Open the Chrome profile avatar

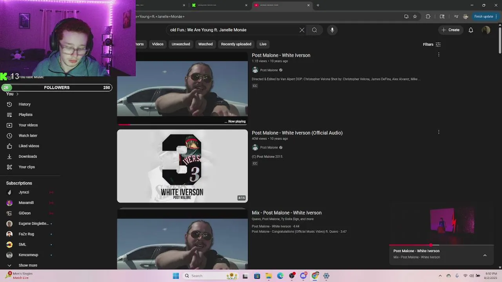click(x=466, y=16)
